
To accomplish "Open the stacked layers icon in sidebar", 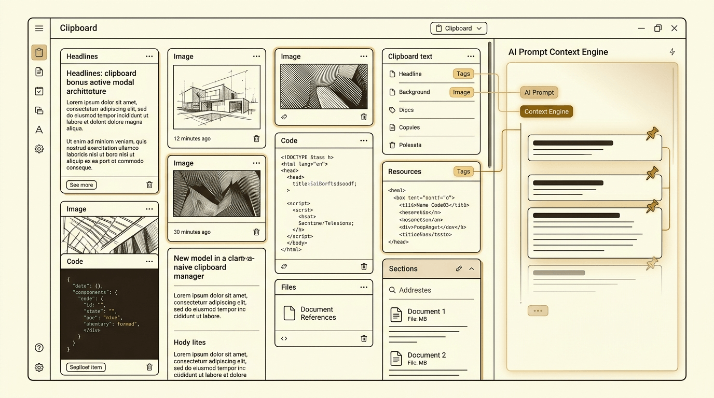I will pos(39,110).
